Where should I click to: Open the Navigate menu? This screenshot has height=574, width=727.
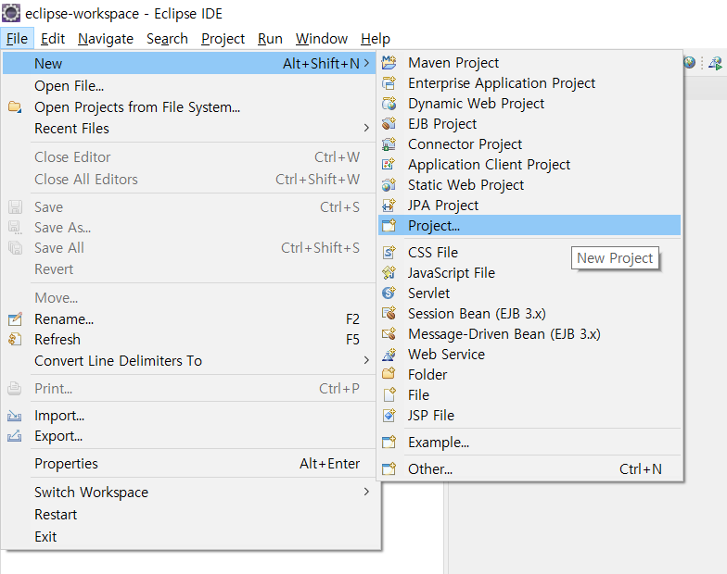pyautogui.click(x=106, y=39)
